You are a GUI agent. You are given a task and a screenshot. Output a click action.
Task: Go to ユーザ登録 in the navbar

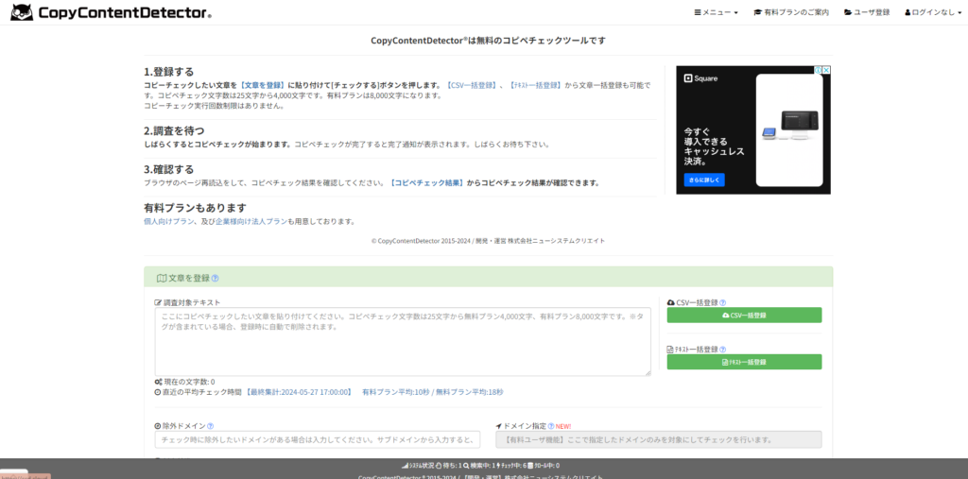(x=867, y=12)
